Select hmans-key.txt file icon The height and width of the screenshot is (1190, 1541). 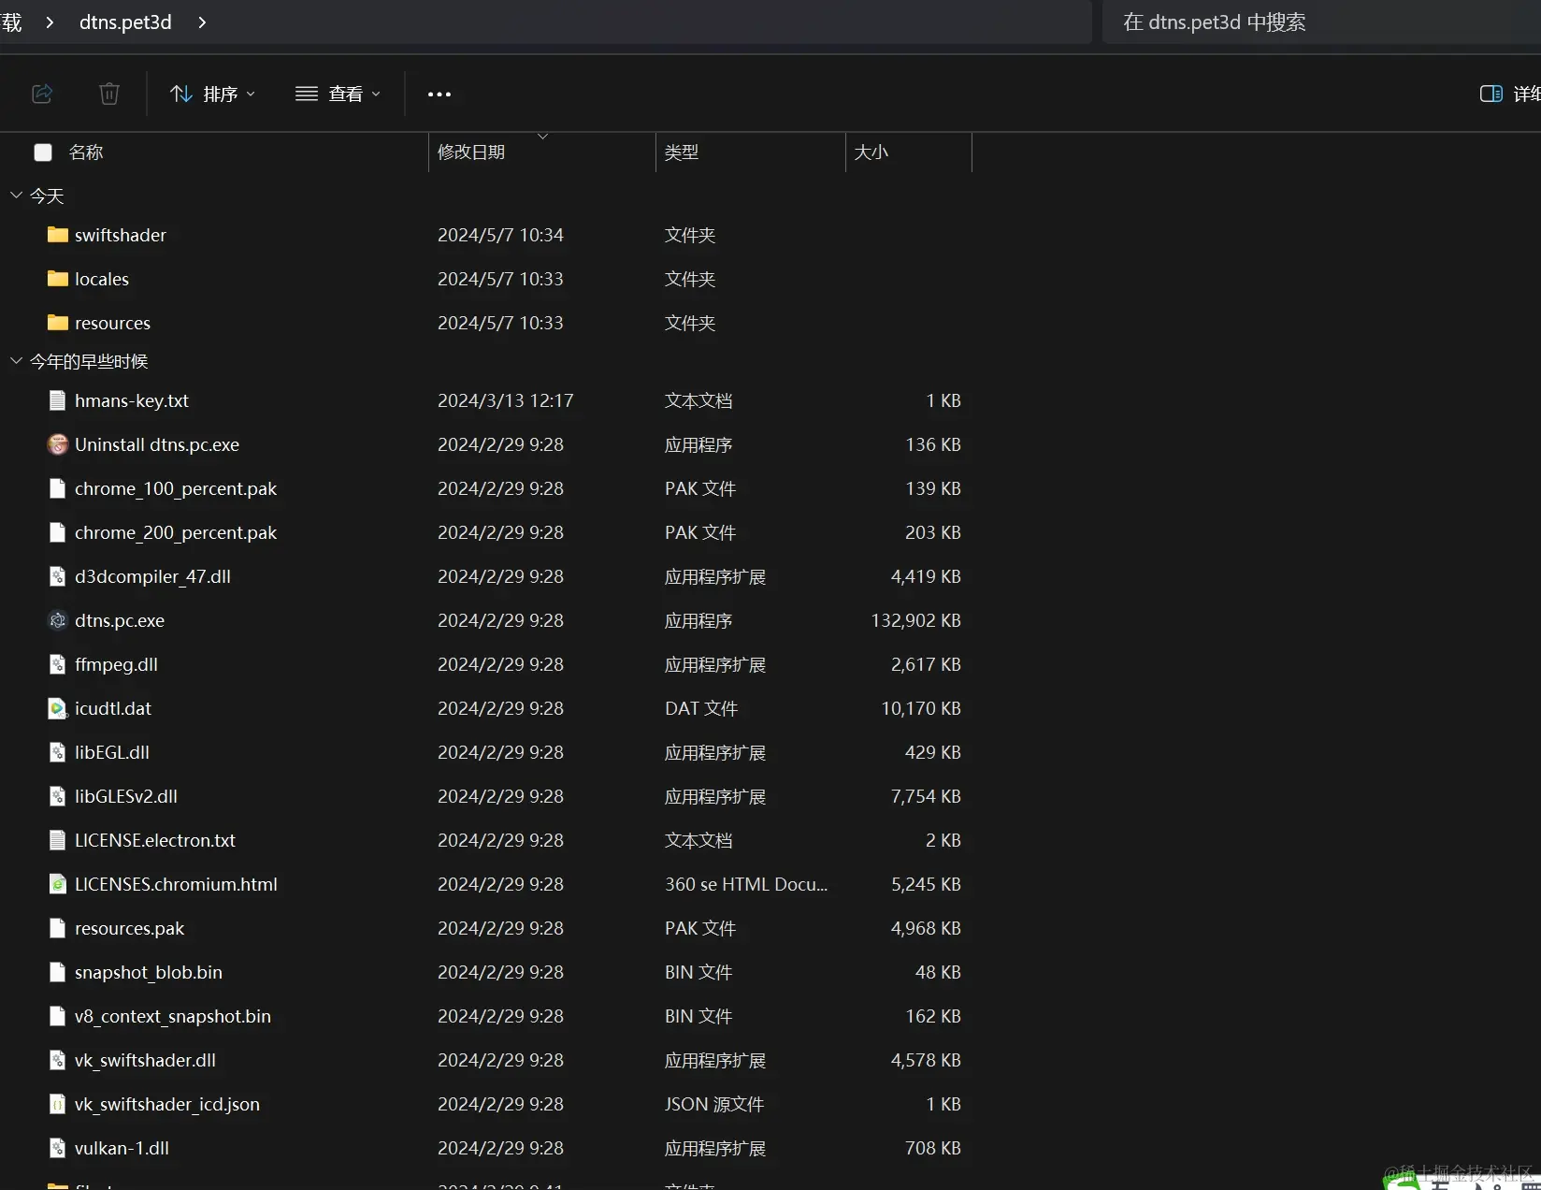click(x=58, y=400)
